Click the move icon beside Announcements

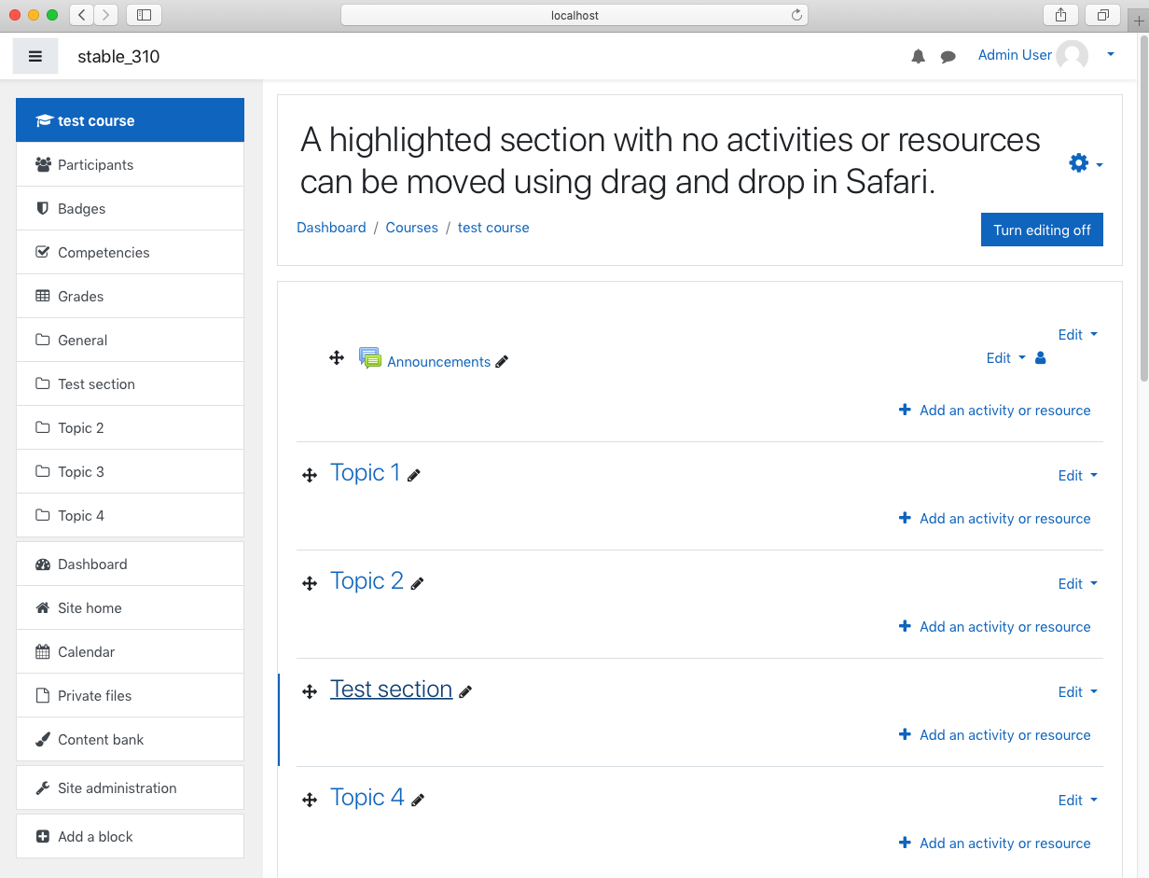(337, 358)
